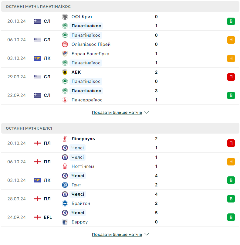Click the Gent team logo

point(65,185)
